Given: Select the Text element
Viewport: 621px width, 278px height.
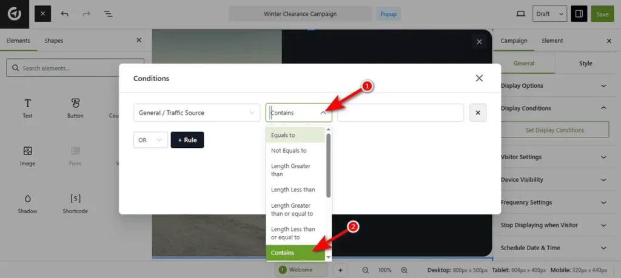Looking at the screenshot, I should pos(28,108).
